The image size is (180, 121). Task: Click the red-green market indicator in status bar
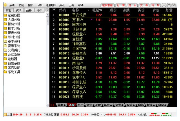[160, 114]
